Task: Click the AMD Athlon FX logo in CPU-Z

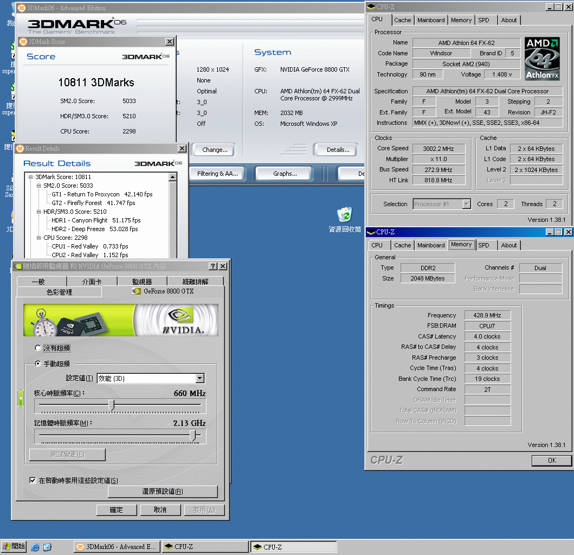Action: pos(542,59)
